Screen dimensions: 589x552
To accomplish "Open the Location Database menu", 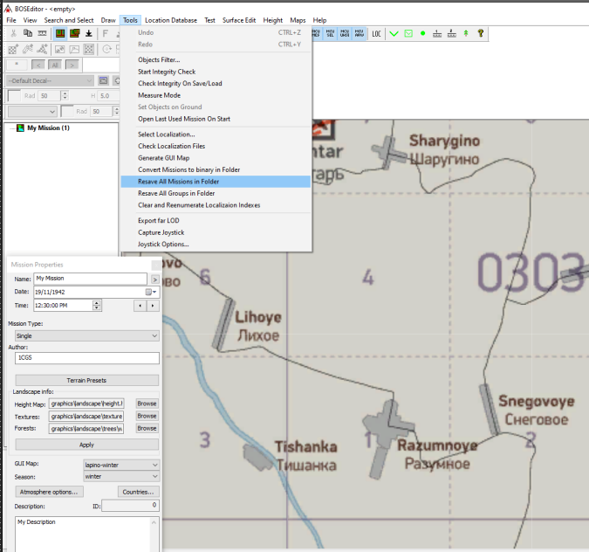I will (x=170, y=19).
